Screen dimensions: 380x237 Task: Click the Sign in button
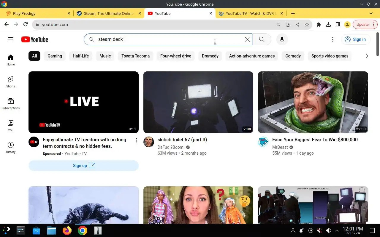(355, 39)
